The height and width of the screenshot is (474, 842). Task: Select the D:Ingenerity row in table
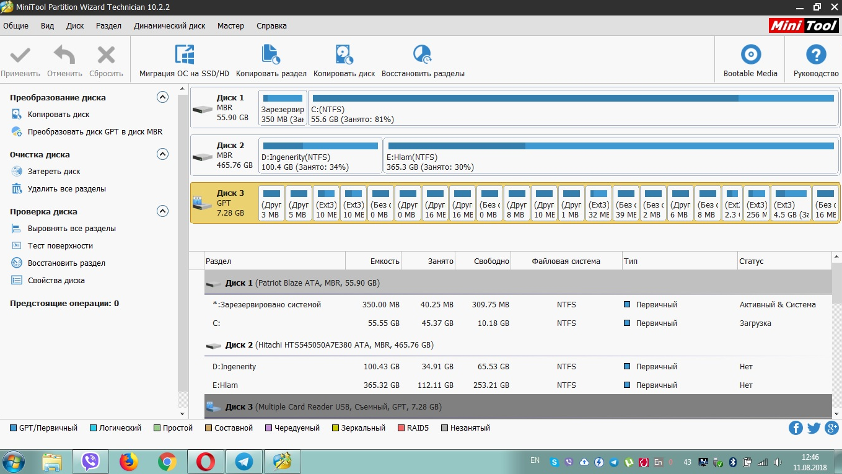518,367
